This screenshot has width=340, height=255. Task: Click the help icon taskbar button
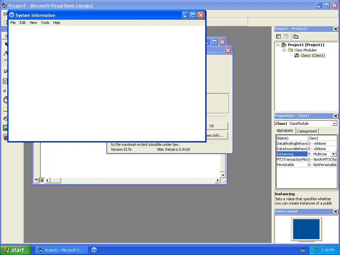[94, 250]
